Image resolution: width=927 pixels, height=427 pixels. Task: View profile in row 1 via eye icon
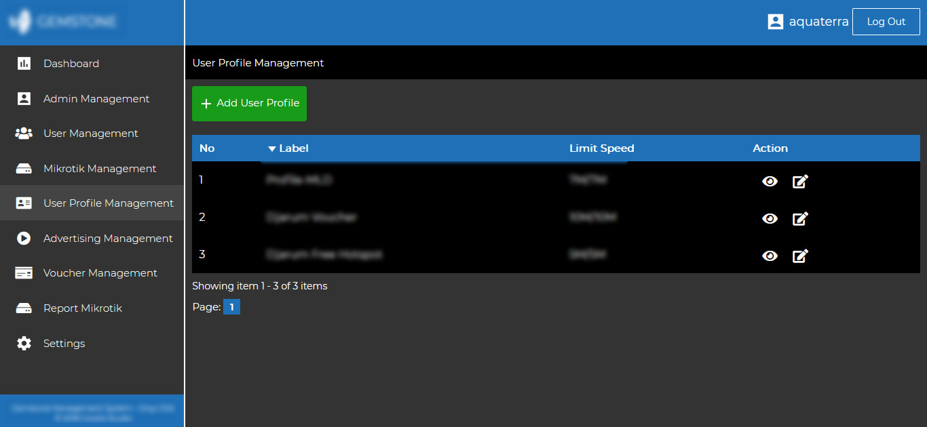coord(770,182)
